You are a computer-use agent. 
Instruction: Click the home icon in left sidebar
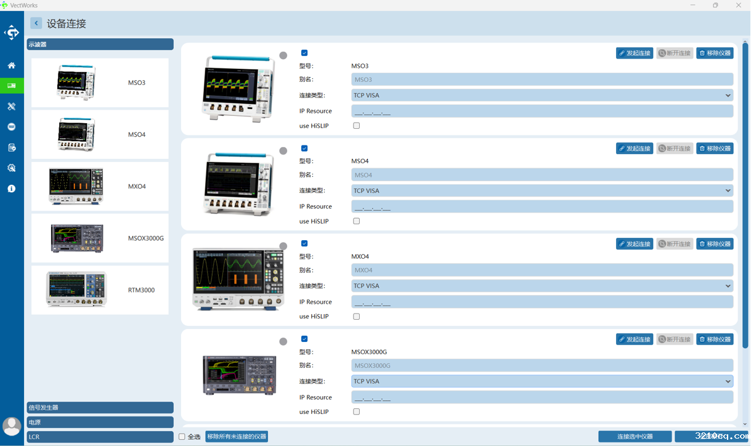[11, 65]
